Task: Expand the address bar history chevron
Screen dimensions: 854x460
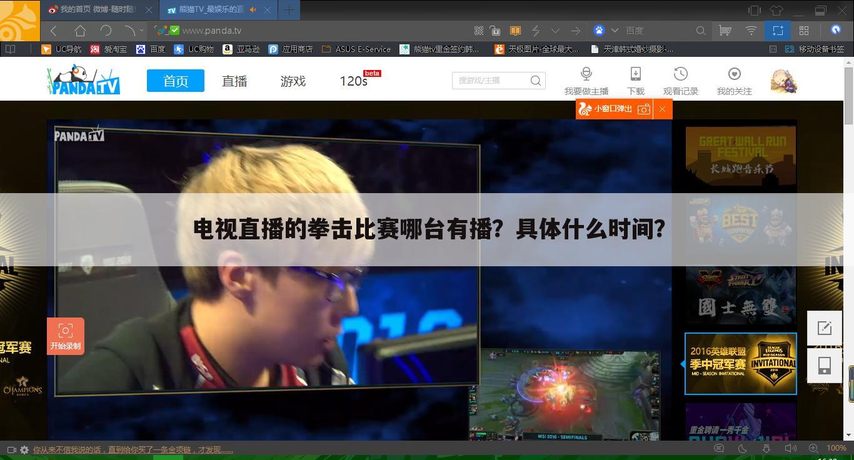Action: pyautogui.click(x=555, y=30)
